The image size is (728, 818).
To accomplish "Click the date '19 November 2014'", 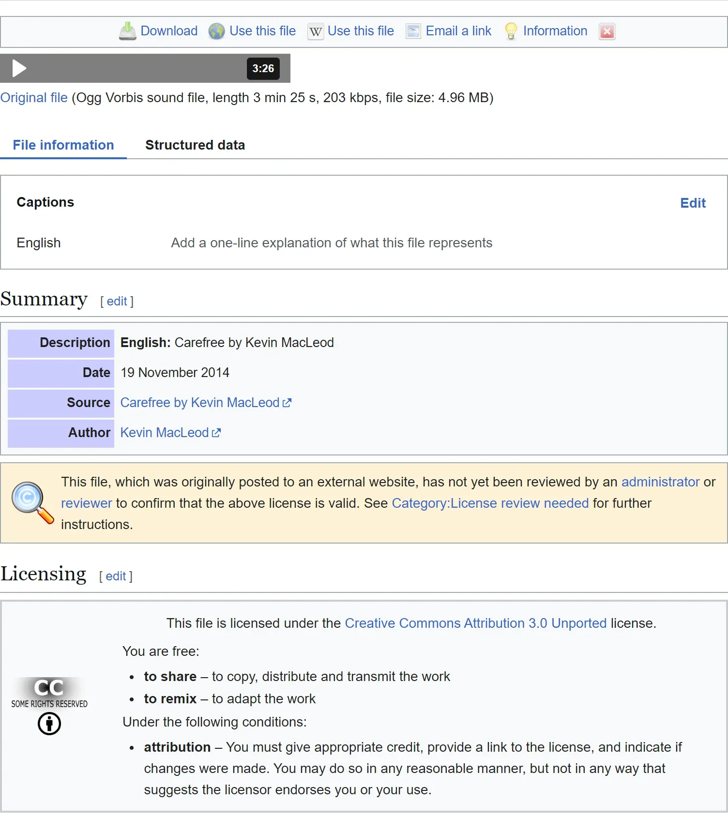I will pyautogui.click(x=175, y=373).
